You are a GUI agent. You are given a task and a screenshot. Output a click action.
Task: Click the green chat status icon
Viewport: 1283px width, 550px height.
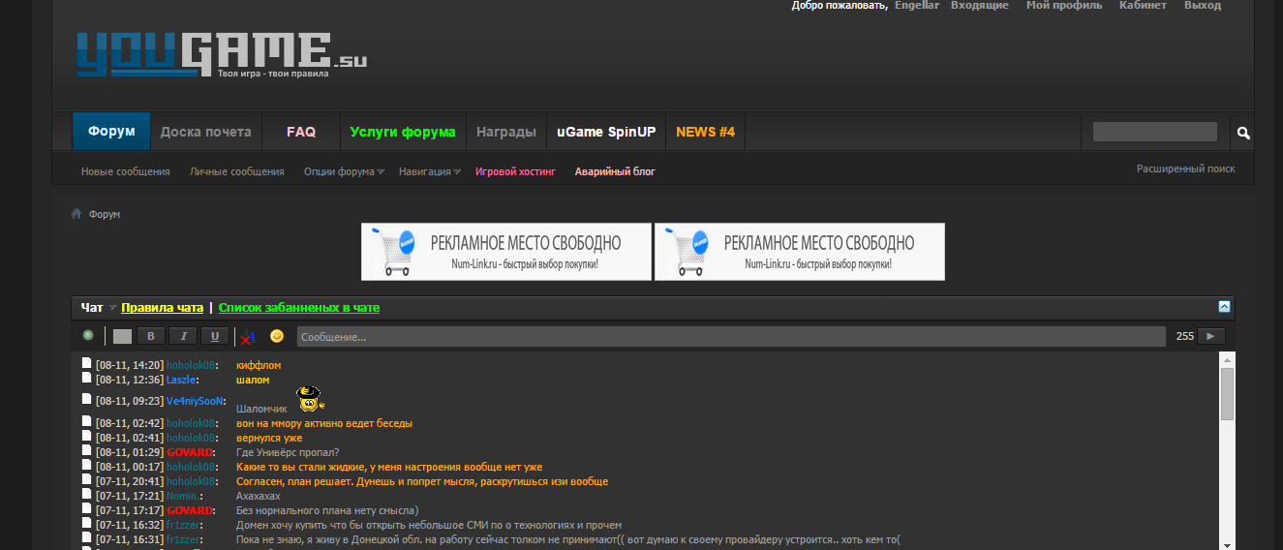coord(88,336)
